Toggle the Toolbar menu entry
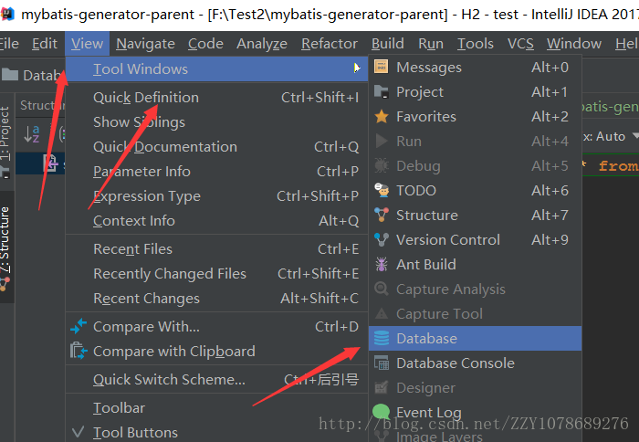 click(216, 407)
